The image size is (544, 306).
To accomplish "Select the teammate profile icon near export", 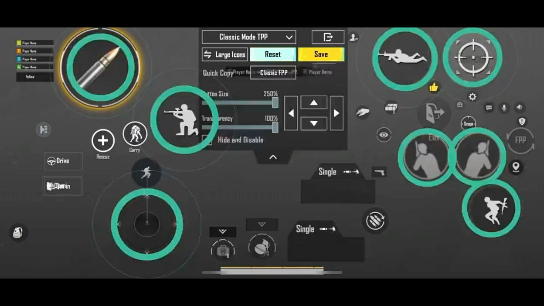I will click(x=354, y=37).
